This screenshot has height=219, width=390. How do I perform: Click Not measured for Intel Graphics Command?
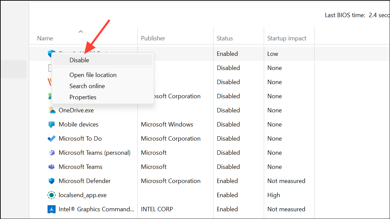pos(286,209)
